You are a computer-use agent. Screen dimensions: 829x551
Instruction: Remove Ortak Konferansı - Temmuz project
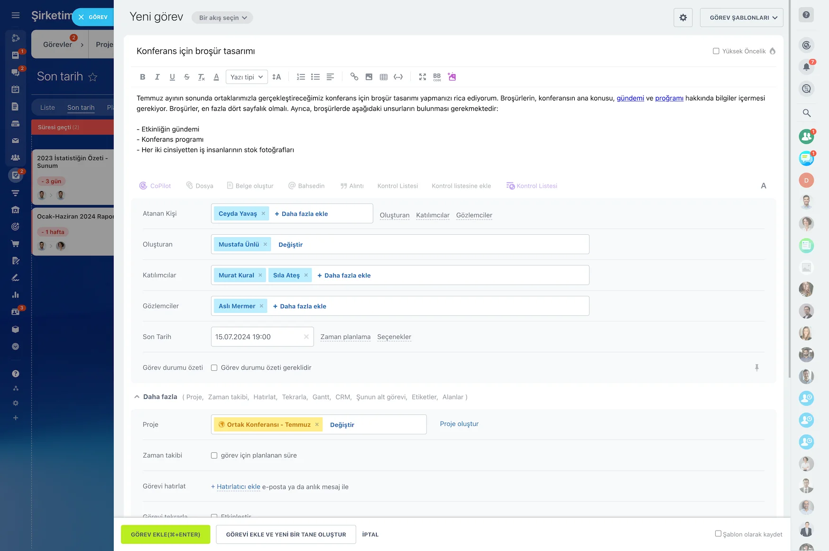(317, 424)
